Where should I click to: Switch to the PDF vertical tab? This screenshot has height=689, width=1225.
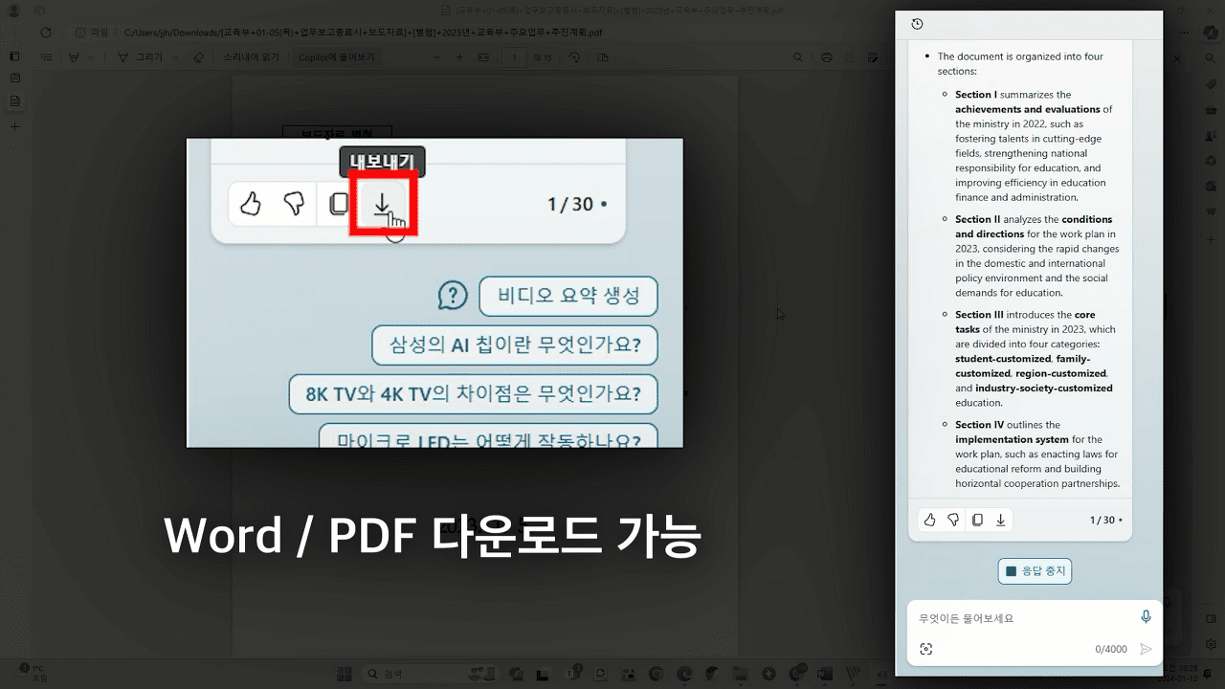pyautogui.click(x=14, y=101)
